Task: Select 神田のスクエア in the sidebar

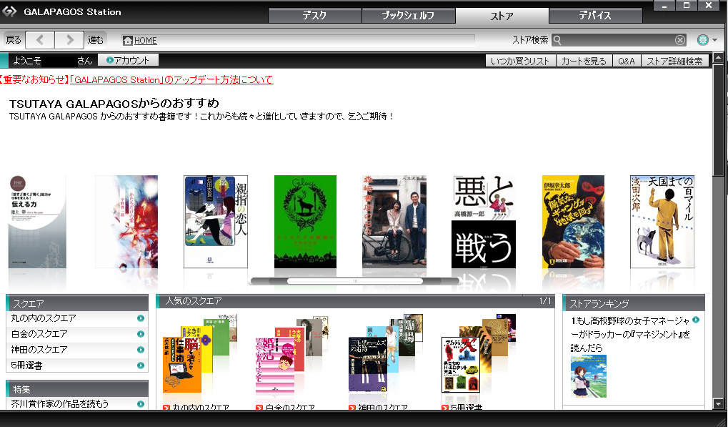Action: coord(39,350)
